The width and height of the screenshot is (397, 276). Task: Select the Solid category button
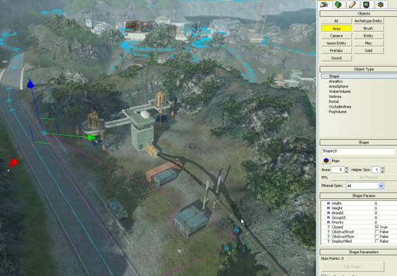coord(368,50)
